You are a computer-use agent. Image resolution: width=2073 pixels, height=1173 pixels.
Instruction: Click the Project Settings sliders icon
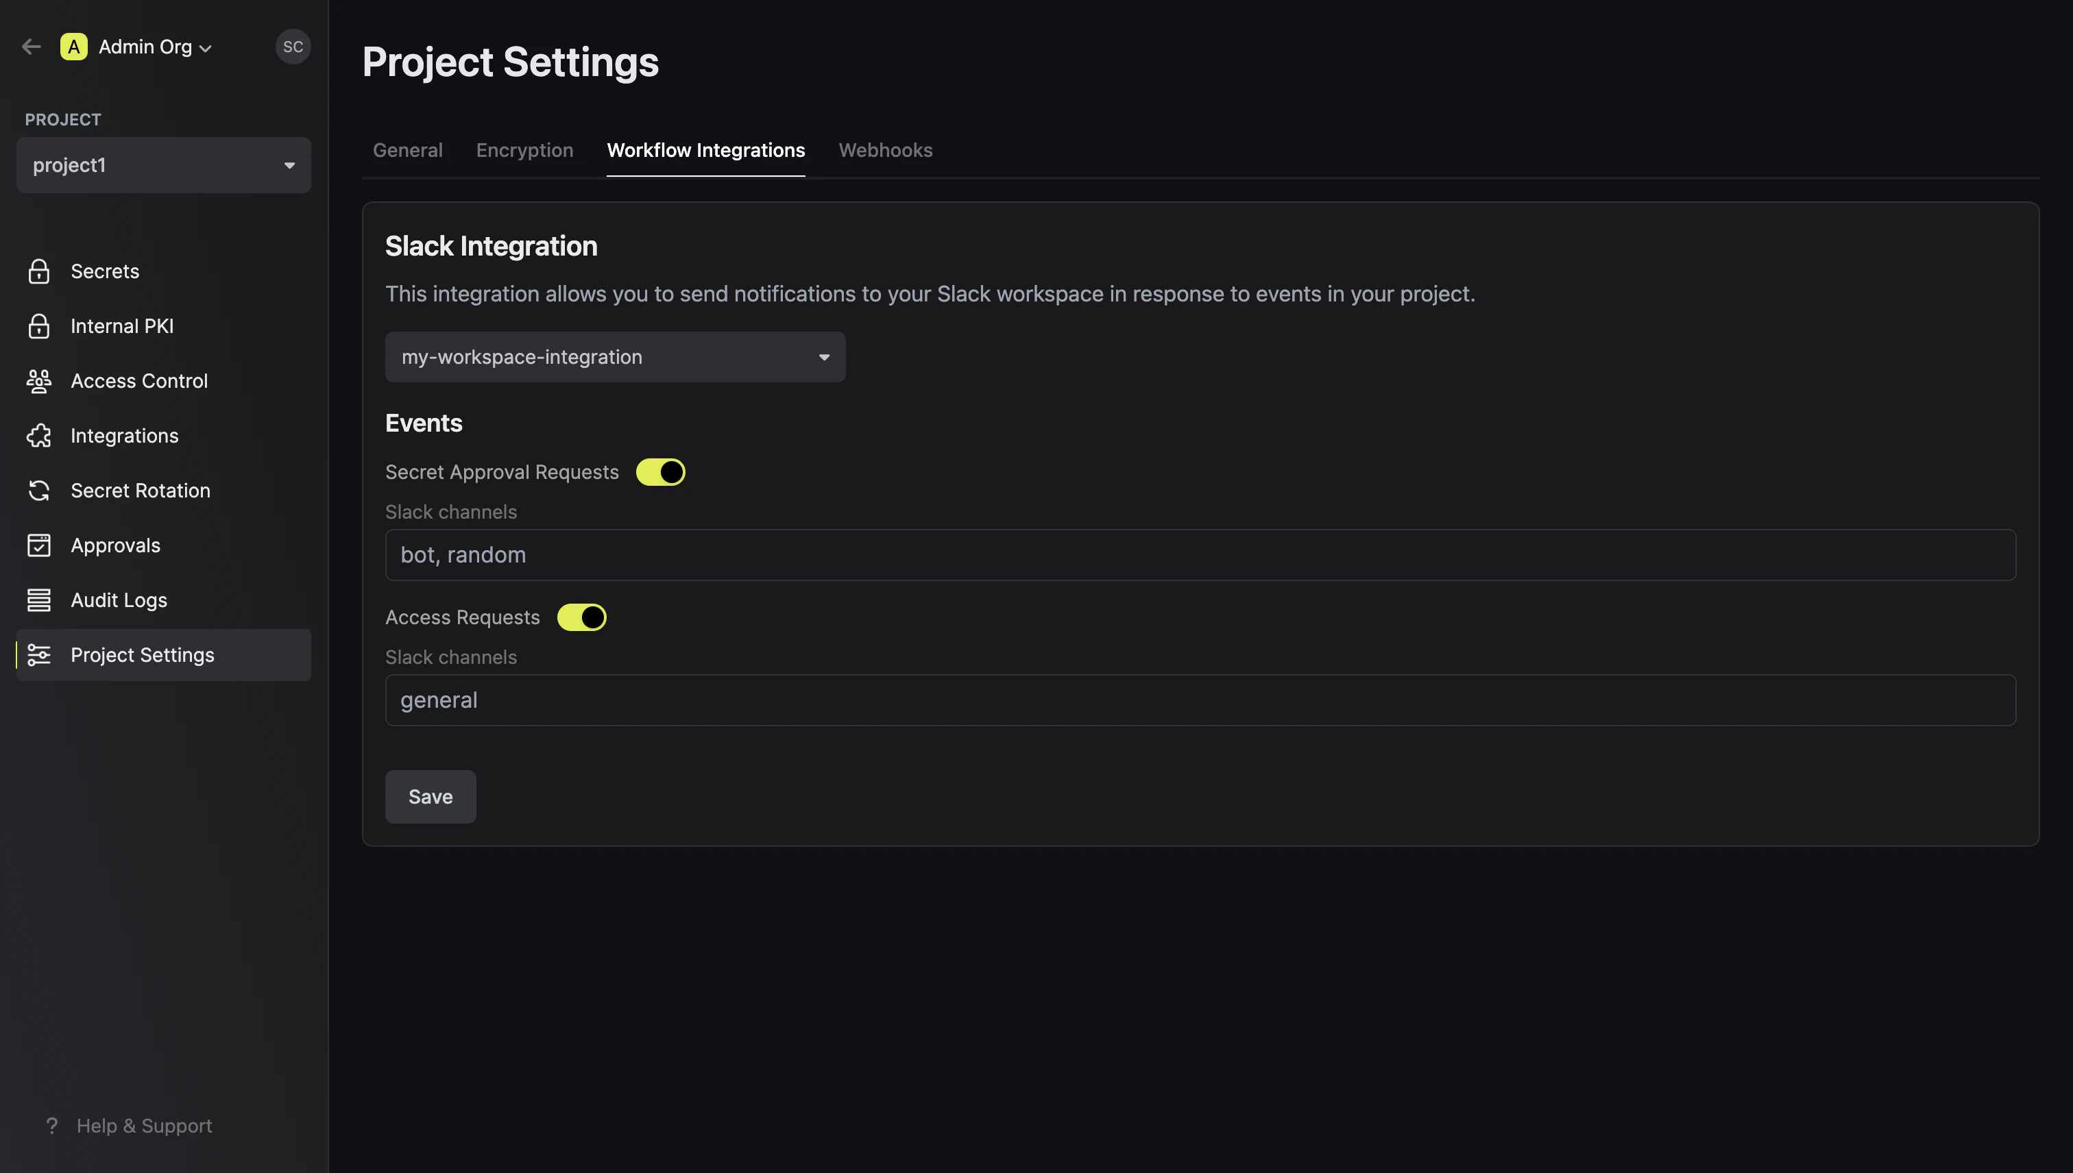coord(38,655)
